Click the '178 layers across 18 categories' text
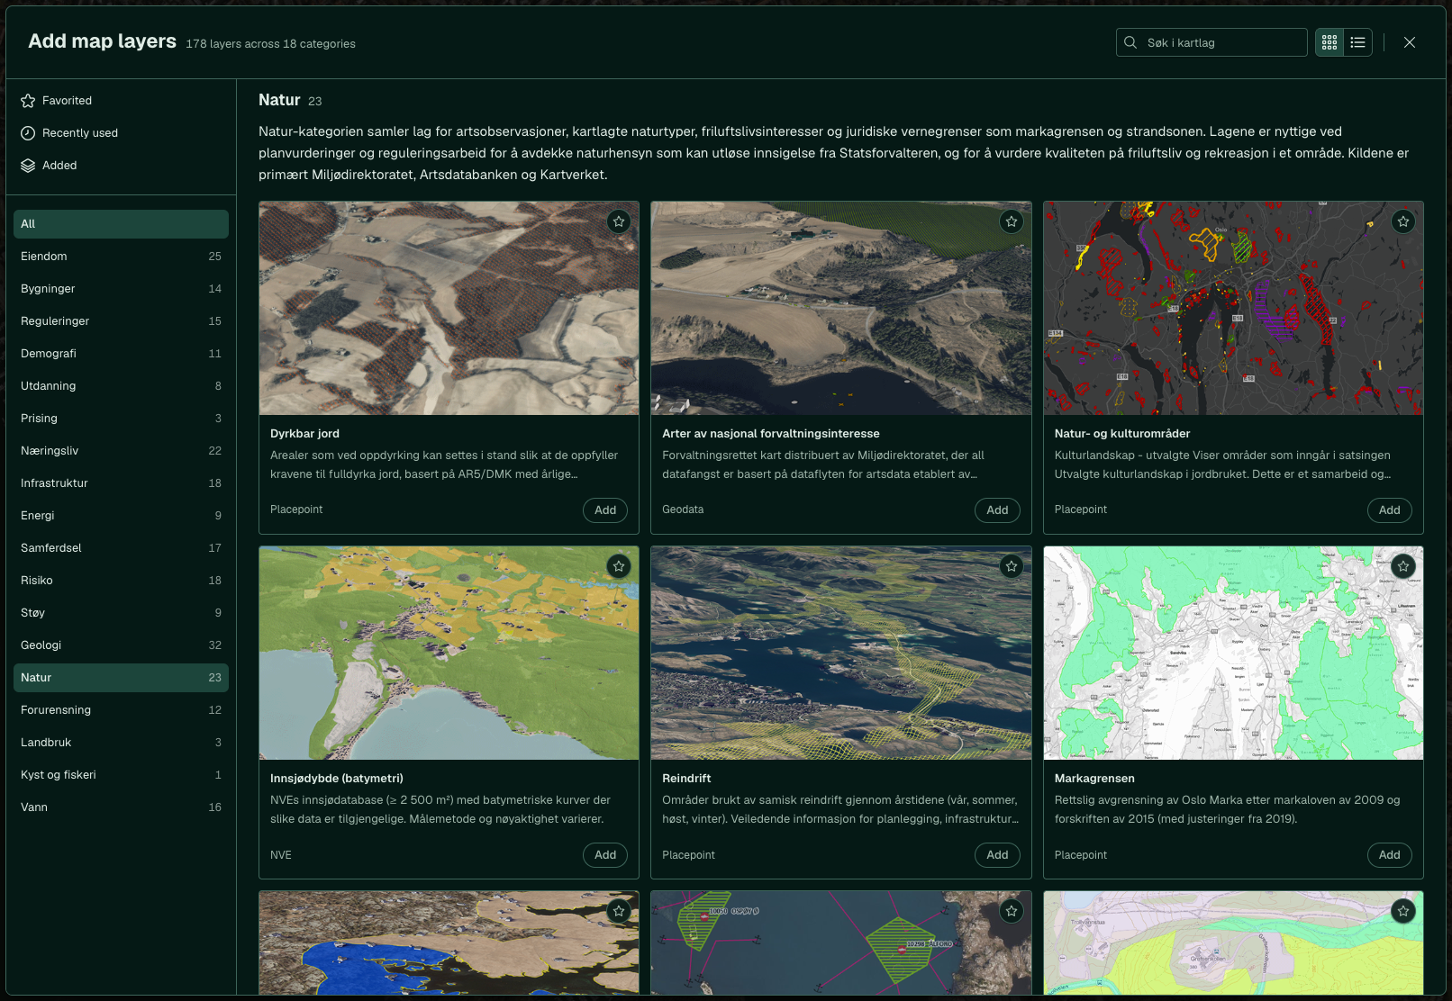The height and width of the screenshot is (1001, 1452). (x=270, y=44)
